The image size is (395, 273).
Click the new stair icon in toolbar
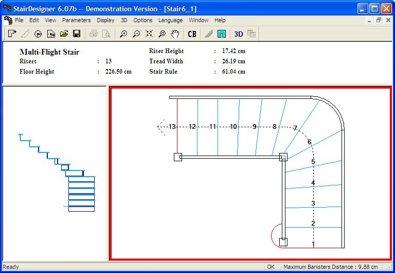(x=12, y=34)
